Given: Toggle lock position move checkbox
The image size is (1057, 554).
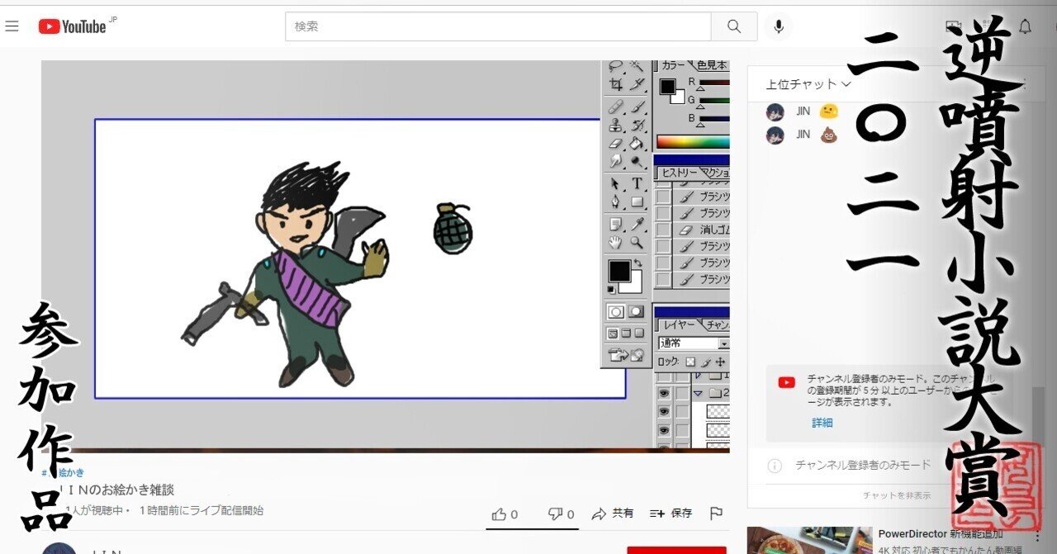Looking at the screenshot, I should [720, 362].
